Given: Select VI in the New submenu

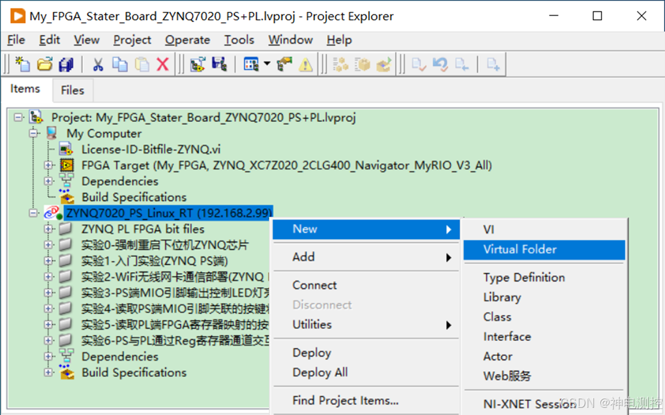Looking at the screenshot, I should point(544,229).
